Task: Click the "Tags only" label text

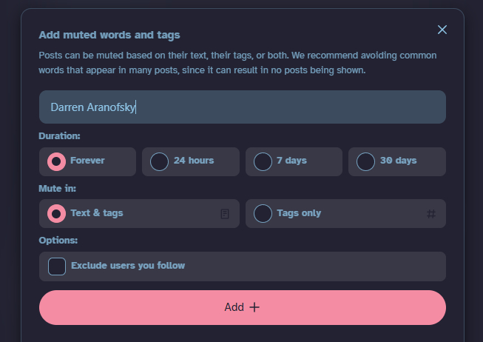Action: [299, 213]
